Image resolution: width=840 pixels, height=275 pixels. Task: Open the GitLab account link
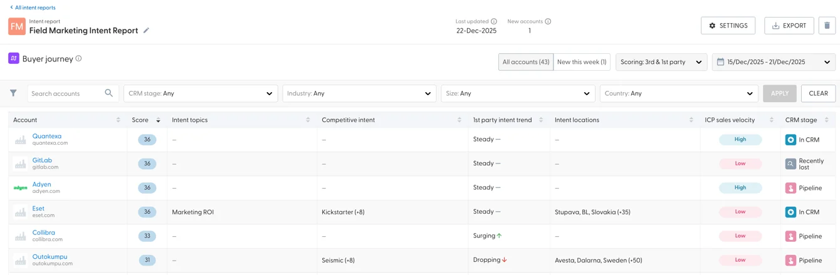click(42, 160)
